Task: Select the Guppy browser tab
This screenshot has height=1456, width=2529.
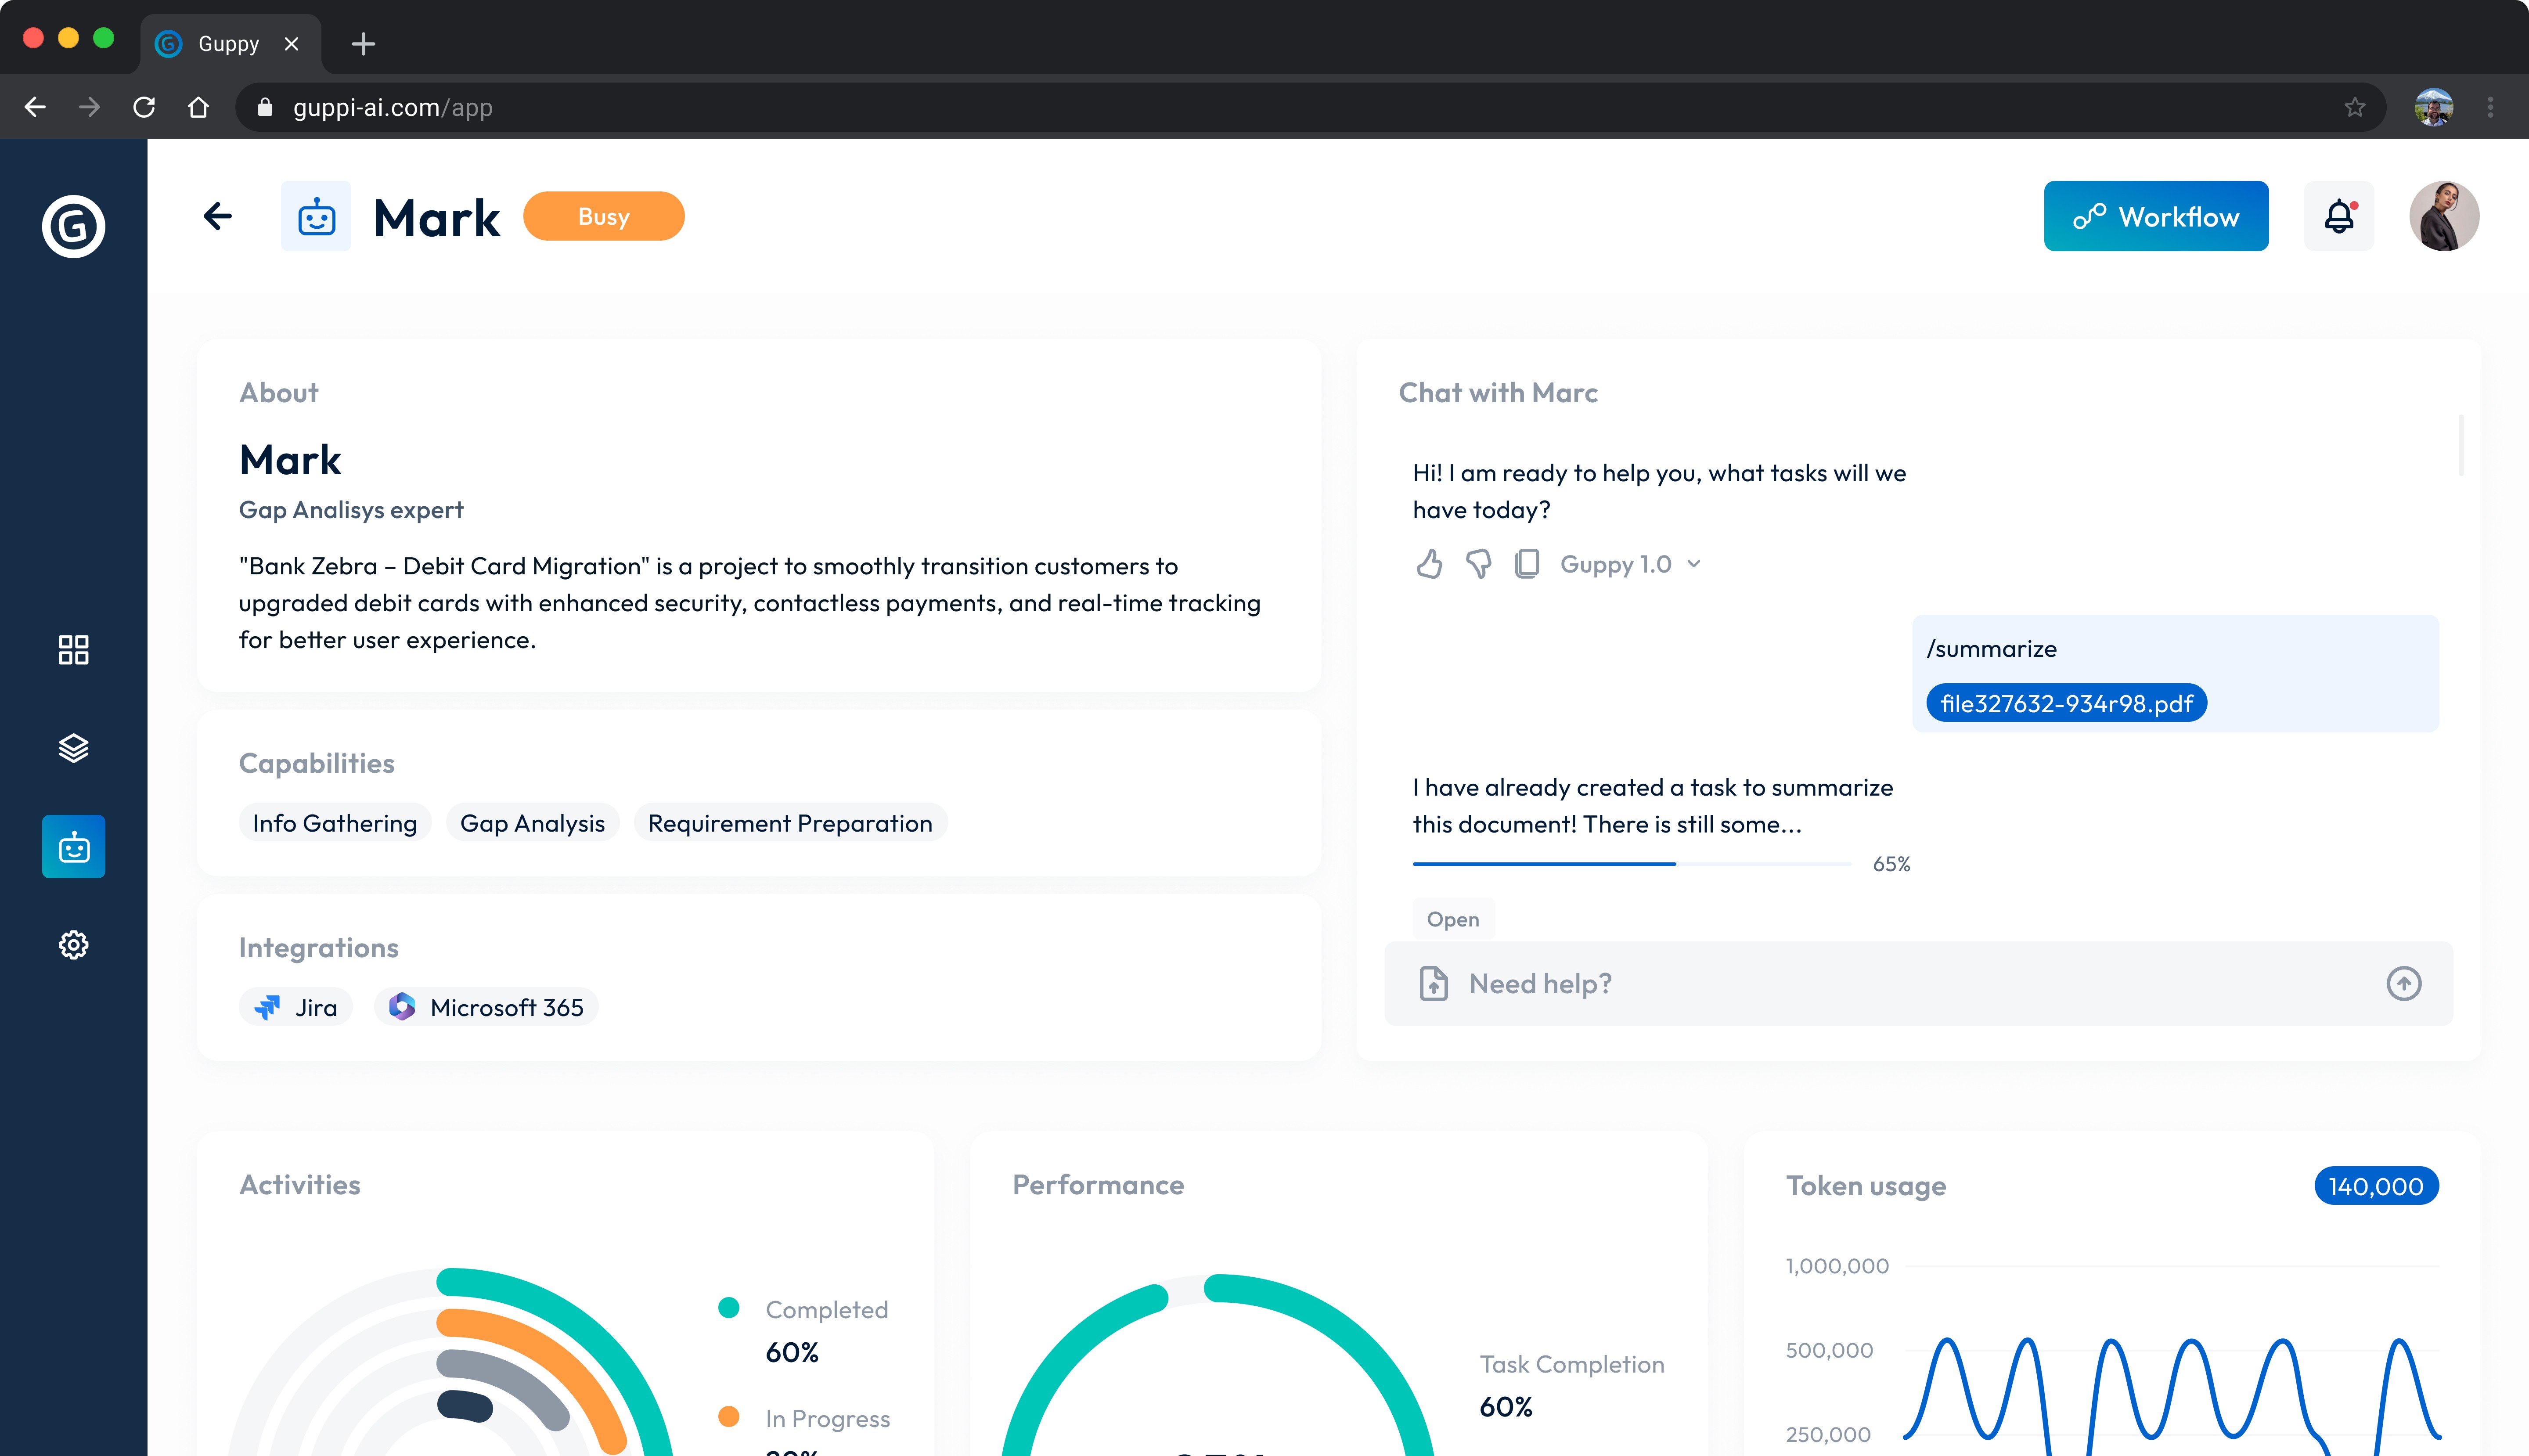Action: pos(228,44)
